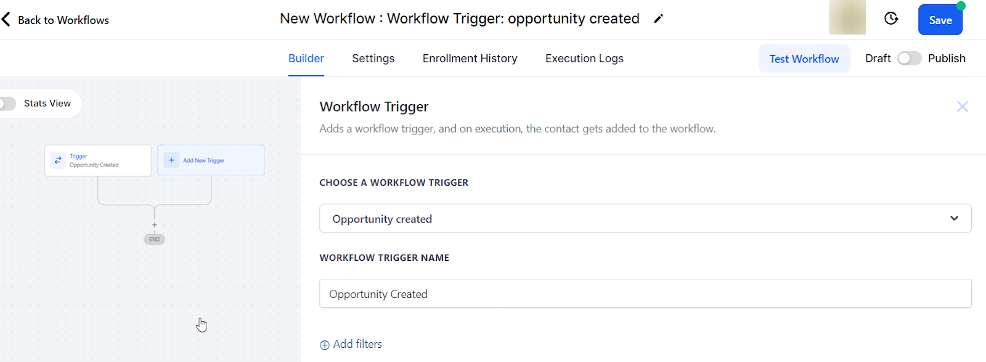Click the Workflow Trigger Name input field
The image size is (986, 362).
645,294
